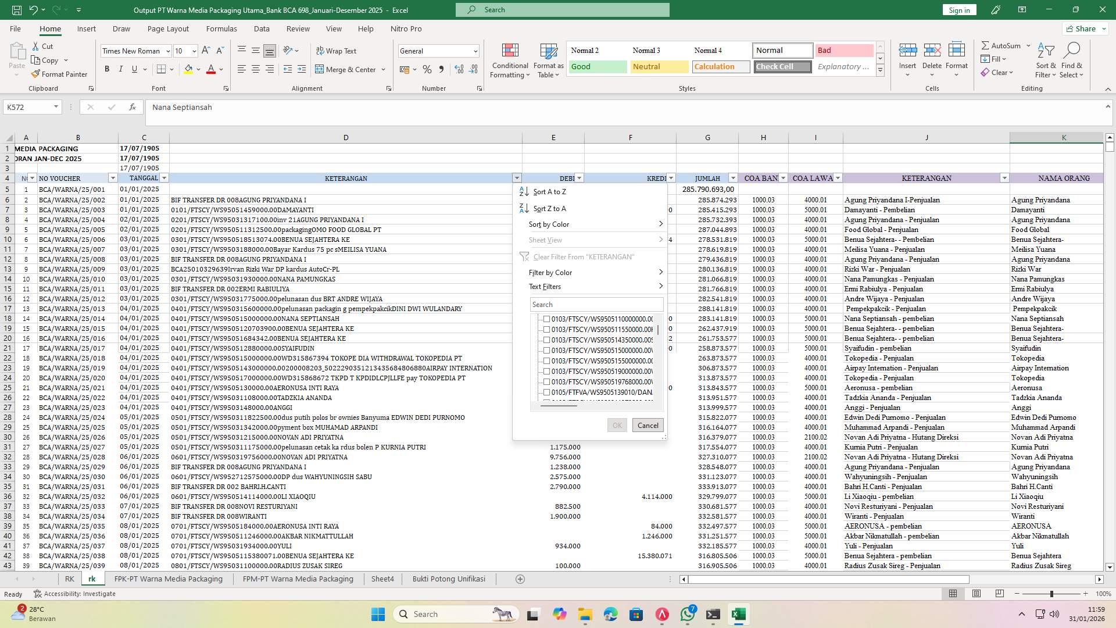Apply Percent Style number formatting
The image size is (1116, 628).
point(427,69)
